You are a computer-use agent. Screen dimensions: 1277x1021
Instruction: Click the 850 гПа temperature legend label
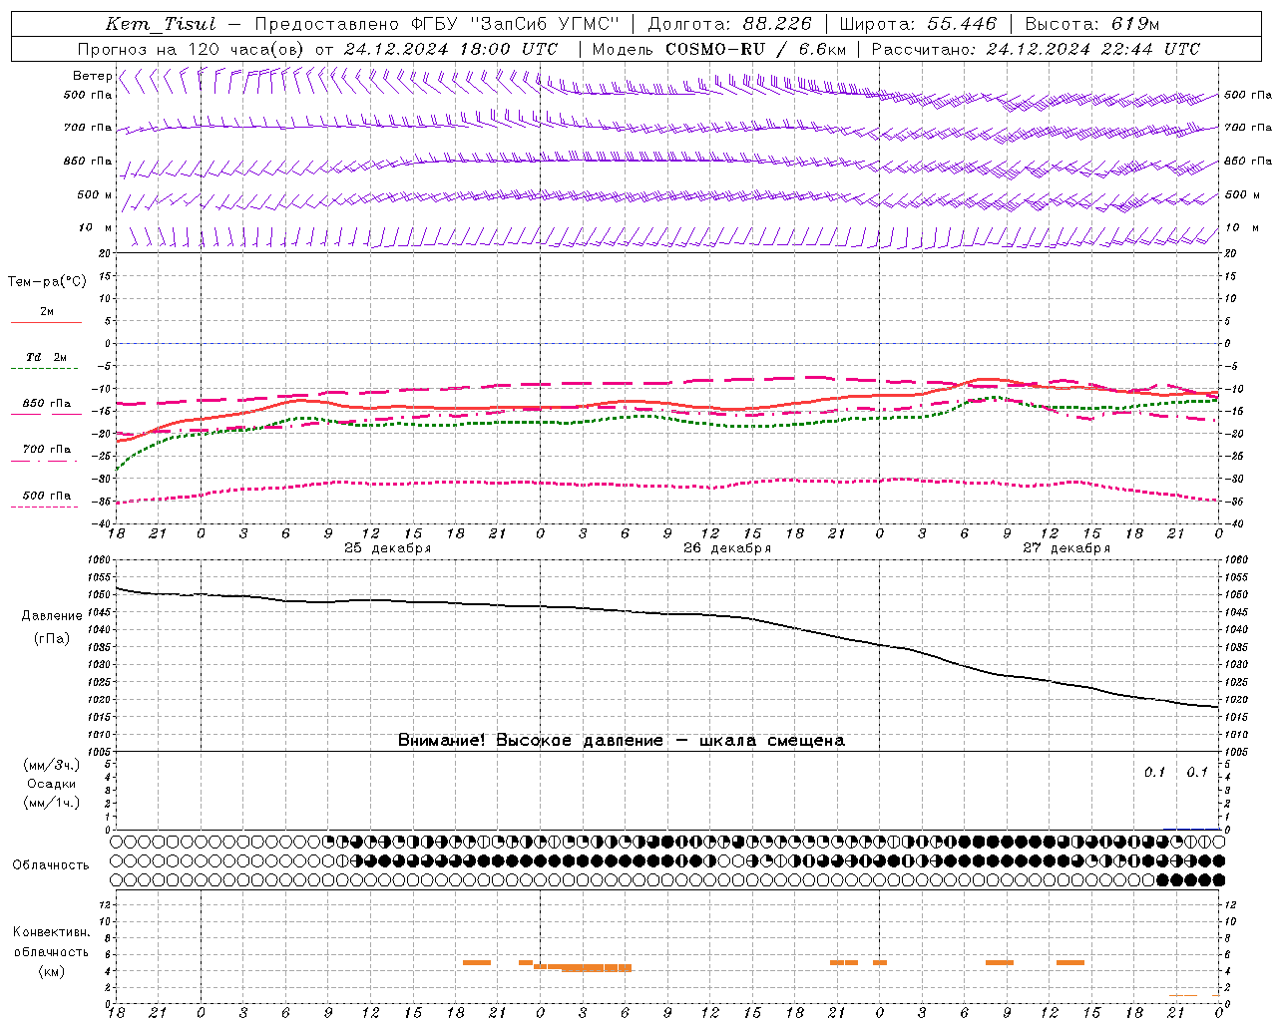pyautogui.click(x=46, y=404)
